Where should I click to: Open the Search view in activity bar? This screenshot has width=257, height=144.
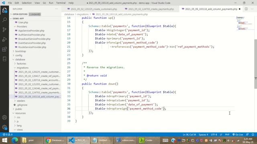[4, 20]
